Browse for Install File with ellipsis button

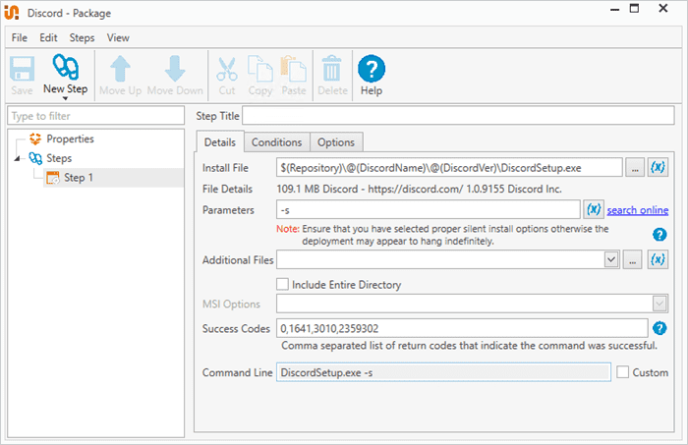(635, 167)
